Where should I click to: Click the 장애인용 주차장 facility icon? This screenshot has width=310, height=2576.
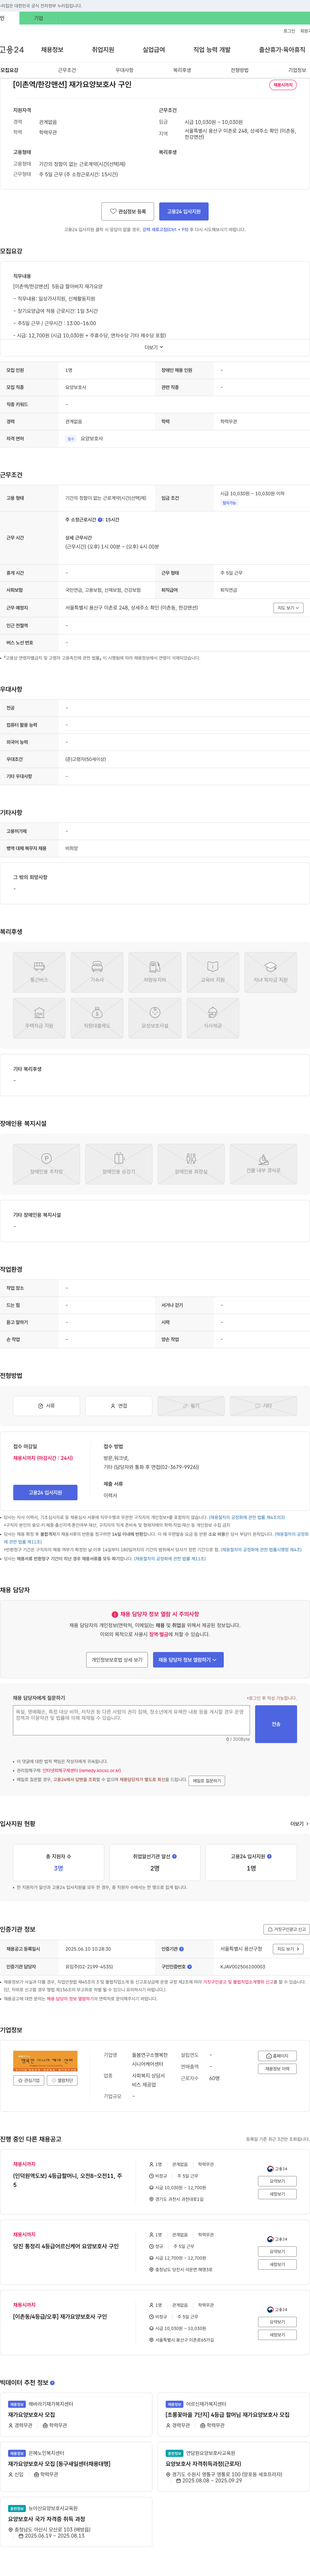(x=46, y=1164)
